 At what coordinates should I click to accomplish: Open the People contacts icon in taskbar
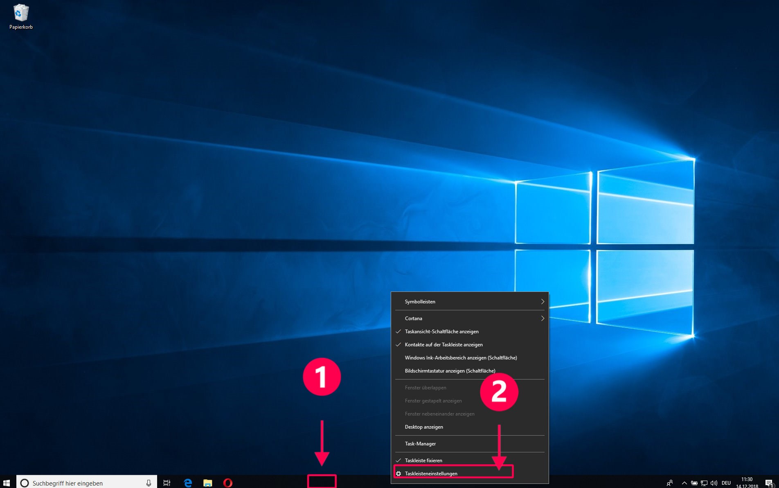coord(669,483)
